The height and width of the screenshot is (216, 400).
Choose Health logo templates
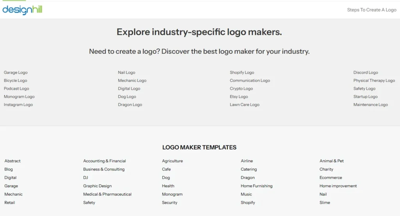pos(168,186)
